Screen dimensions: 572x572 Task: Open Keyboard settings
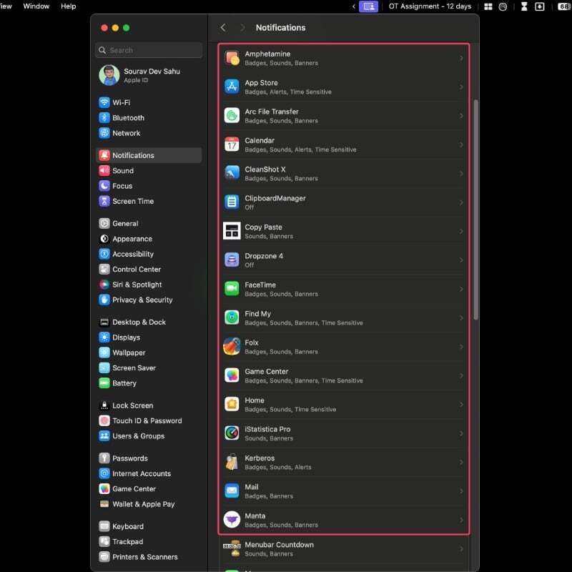click(x=149, y=526)
